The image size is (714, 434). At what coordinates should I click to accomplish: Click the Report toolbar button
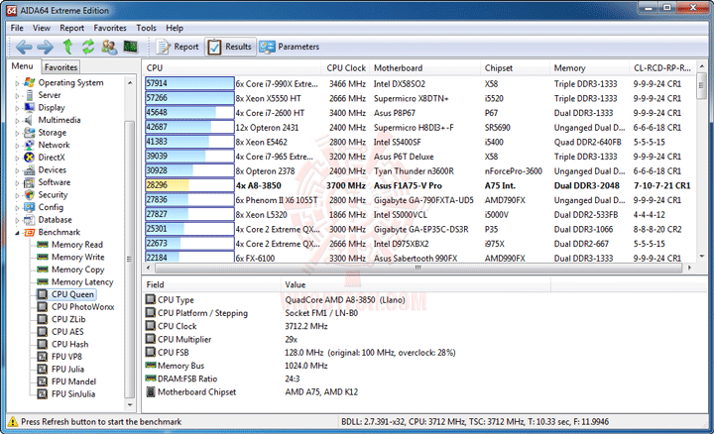178,47
